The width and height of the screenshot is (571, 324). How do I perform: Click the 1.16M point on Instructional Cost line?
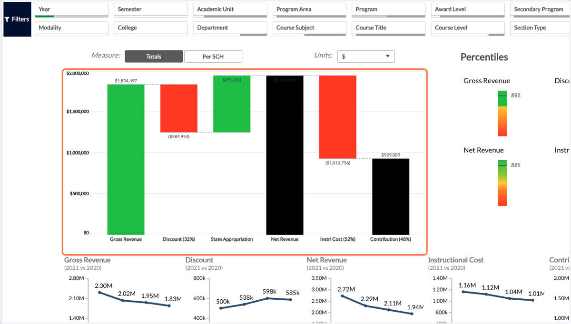tap(463, 291)
